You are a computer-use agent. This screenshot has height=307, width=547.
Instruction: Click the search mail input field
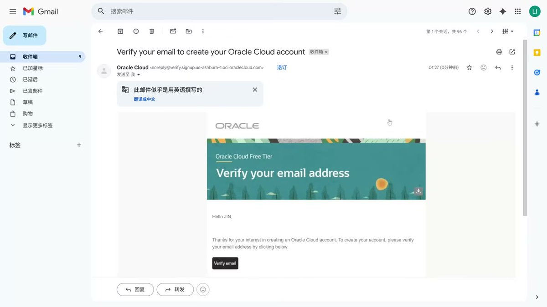click(x=219, y=11)
